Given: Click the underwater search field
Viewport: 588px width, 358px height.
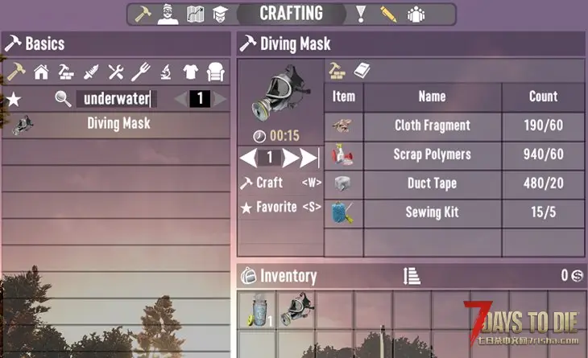Looking at the screenshot, I should tap(117, 99).
